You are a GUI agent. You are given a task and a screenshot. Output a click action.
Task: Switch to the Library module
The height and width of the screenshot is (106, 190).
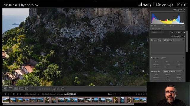[145, 4]
